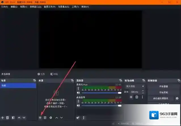This screenshot has width=181, height=126.
Task: Open the 场景集合(S) menu
Action: 64,7
